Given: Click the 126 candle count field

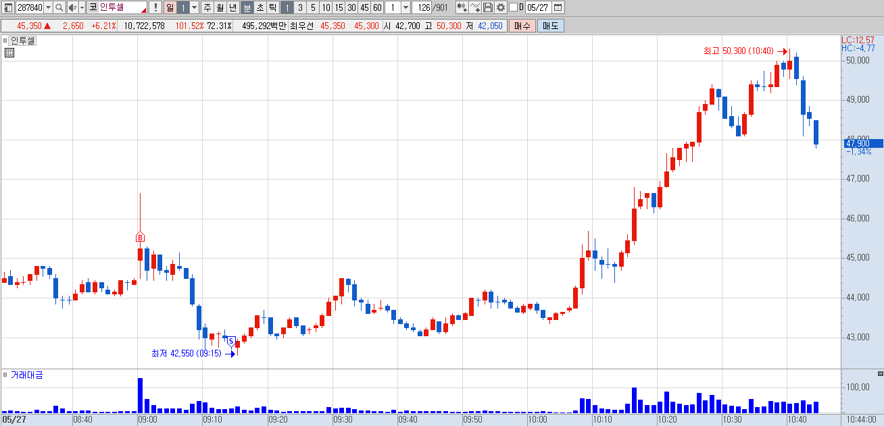Looking at the screenshot, I should [422, 7].
